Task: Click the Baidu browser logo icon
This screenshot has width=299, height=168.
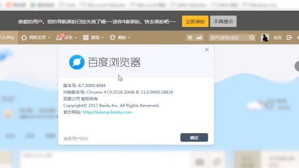Action: (77, 62)
